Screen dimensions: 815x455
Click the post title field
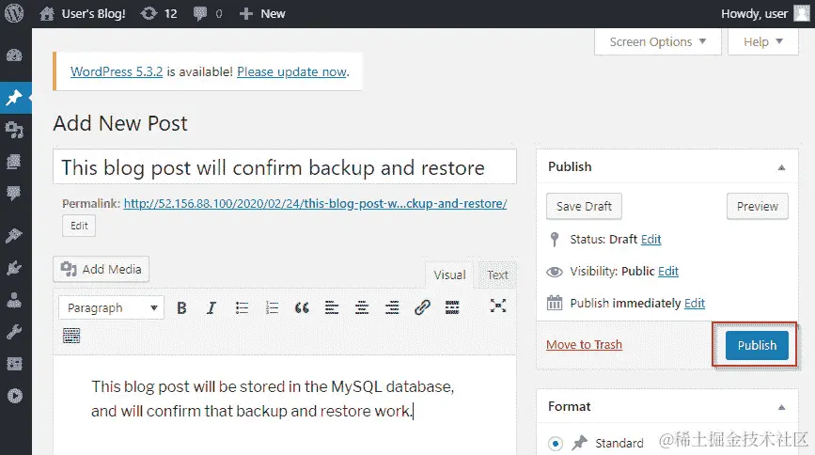pos(285,167)
